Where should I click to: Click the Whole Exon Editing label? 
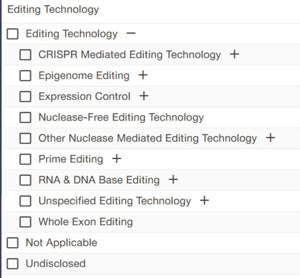pyautogui.click(x=86, y=222)
